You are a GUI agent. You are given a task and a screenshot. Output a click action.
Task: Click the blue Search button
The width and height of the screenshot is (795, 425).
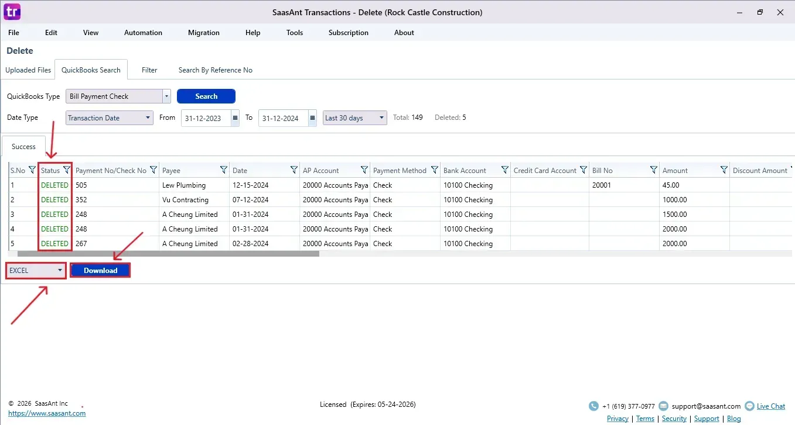click(x=206, y=96)
